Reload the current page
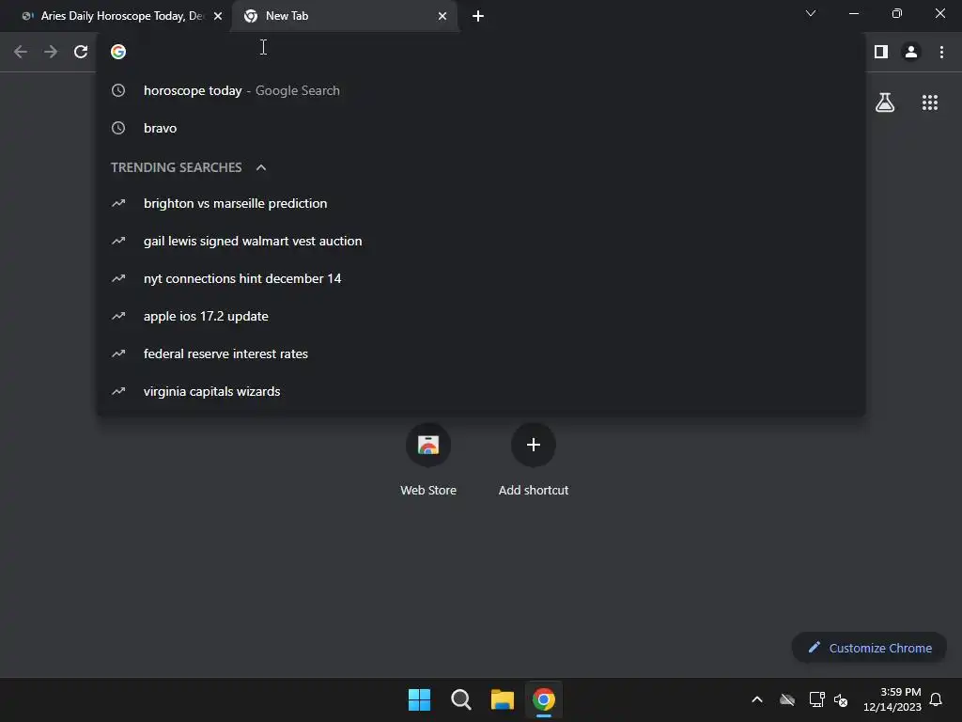Screen dimensions: 962x722 [81, 53]
